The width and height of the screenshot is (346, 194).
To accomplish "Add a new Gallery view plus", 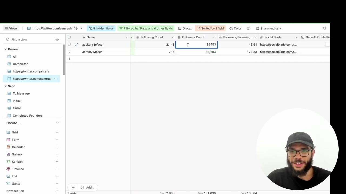I will (x=57, y=154).
